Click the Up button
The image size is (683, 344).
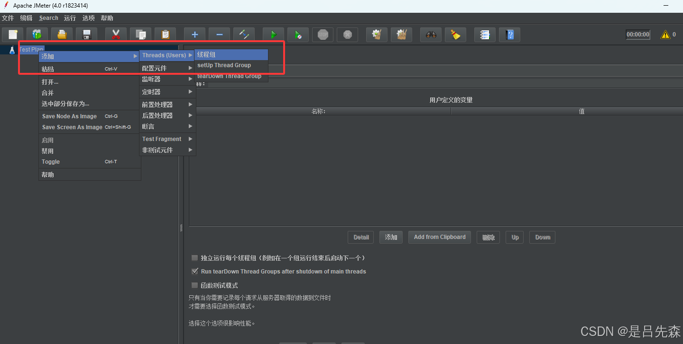click(x=515, y=237)
